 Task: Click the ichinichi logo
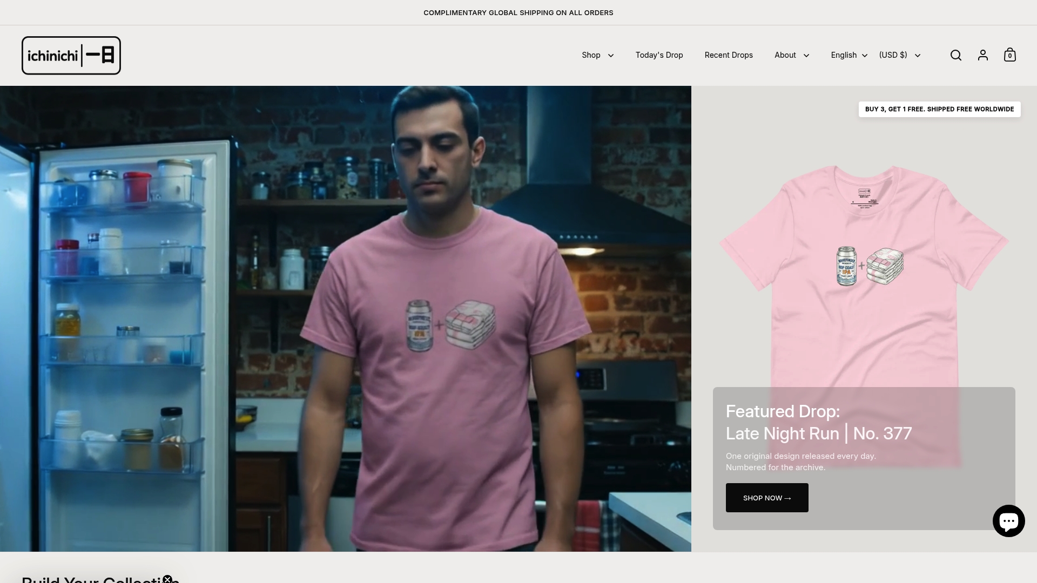click(x=71, y=55)
